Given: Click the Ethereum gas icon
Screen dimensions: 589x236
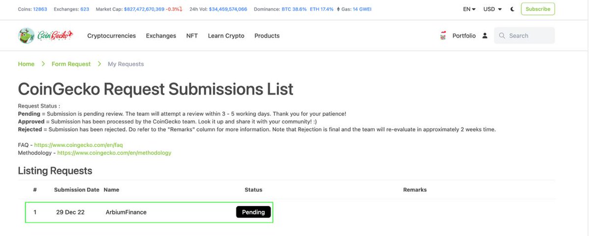Looking at the screenshot, I should pos(337,9).
